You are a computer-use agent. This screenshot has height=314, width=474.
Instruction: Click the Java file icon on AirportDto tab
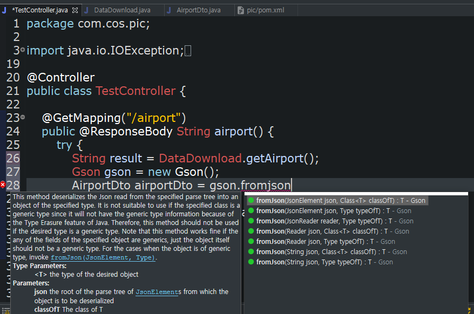point(169,10)
